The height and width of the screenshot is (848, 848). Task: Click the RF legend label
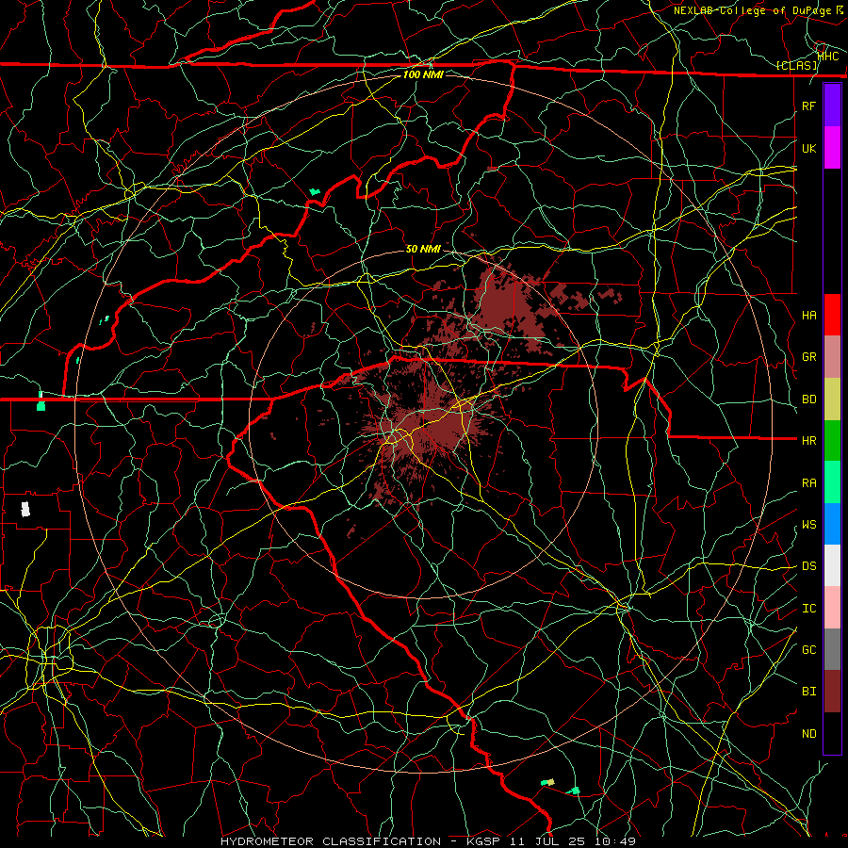tap(808, 106)
